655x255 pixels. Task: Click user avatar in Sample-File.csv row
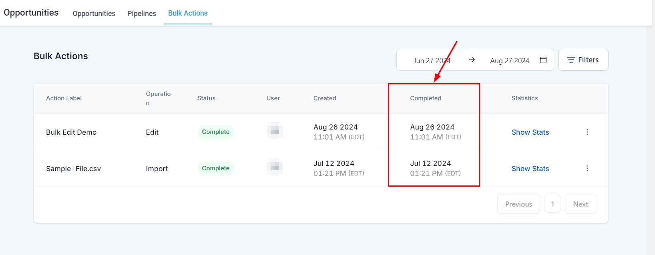pyautogui.click(x=275, y=167)
